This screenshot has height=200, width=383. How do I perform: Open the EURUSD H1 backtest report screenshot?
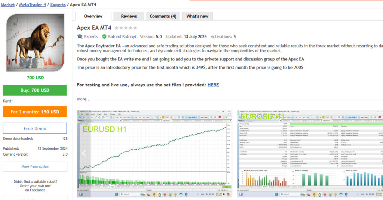click(x=310, y=153)
